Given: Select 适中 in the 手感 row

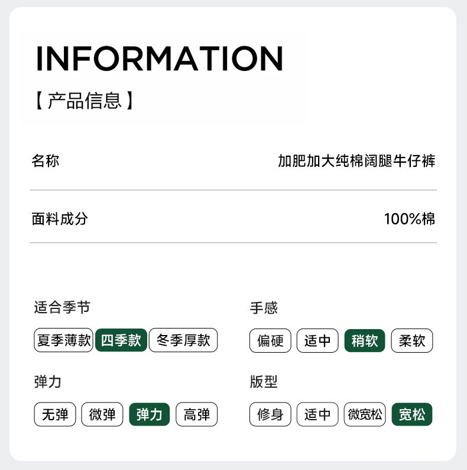Looking at the screenshot, I should pyautogui.click(x=317, y=341).
